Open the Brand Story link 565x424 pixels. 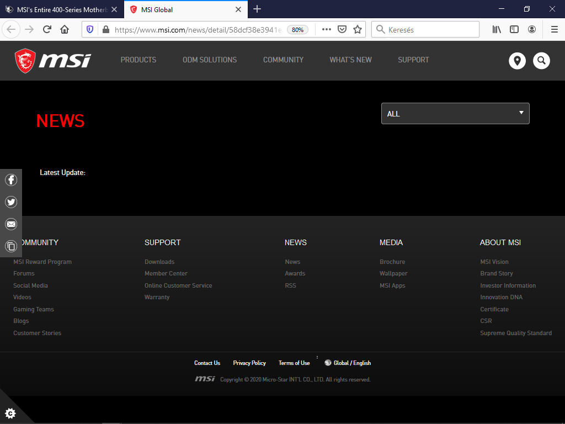pyautogui.click(x=496, y=273)
